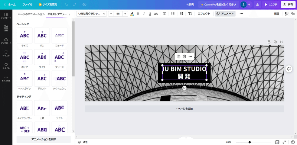Viewport: 297px width, 145px height.
Task: Toggle bold formatting
Action: click(138, 14)
